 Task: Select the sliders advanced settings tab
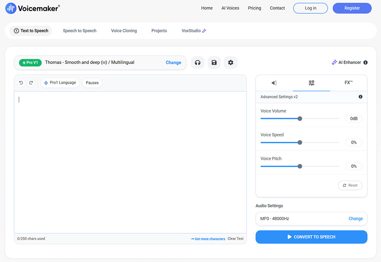click(312, 83)
